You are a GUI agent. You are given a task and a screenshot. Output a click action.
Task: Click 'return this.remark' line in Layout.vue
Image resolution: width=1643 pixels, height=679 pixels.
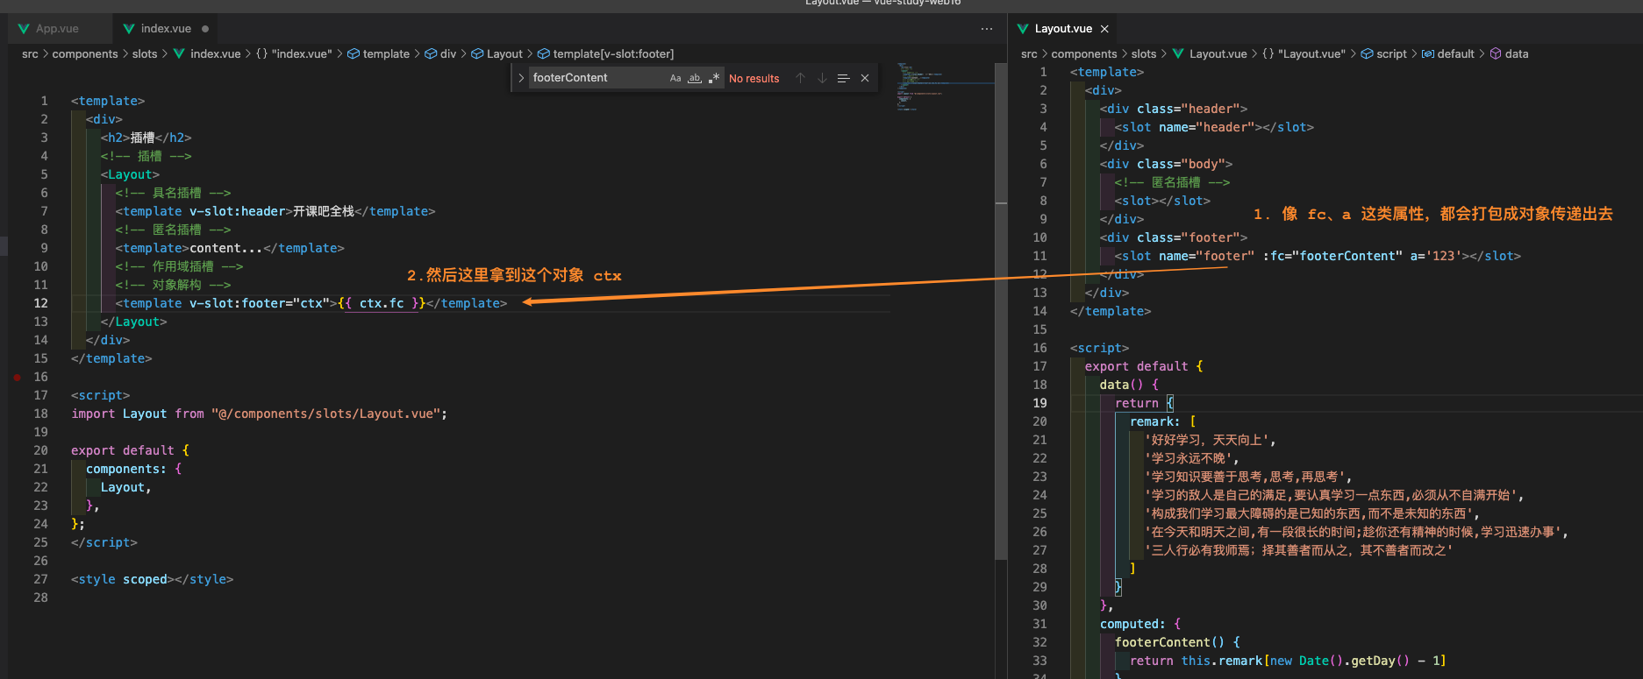pyautogui.click(x=1288, y=661)
